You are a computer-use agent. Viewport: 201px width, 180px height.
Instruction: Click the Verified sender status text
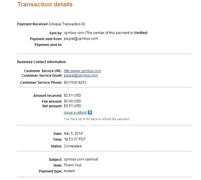[140, 33]
